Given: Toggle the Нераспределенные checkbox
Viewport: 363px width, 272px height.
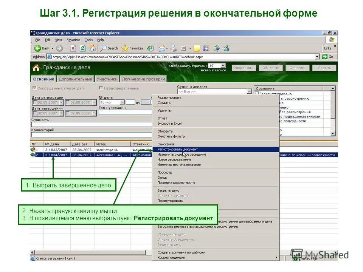Looking at the screenshot, I should click(x=101, y=88).
